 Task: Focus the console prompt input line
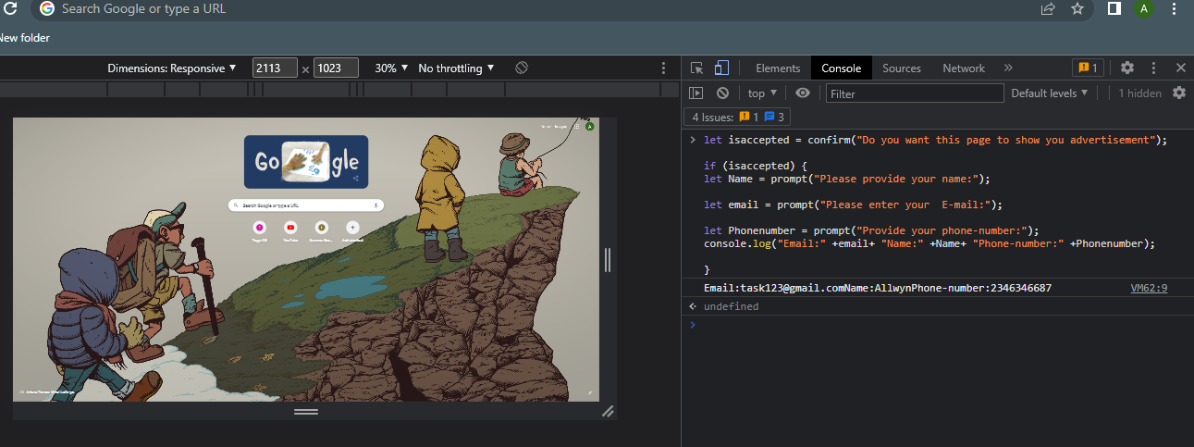pos(938,325)
